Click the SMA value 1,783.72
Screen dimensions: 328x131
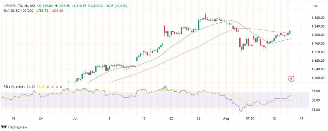(x=41, y=11)
